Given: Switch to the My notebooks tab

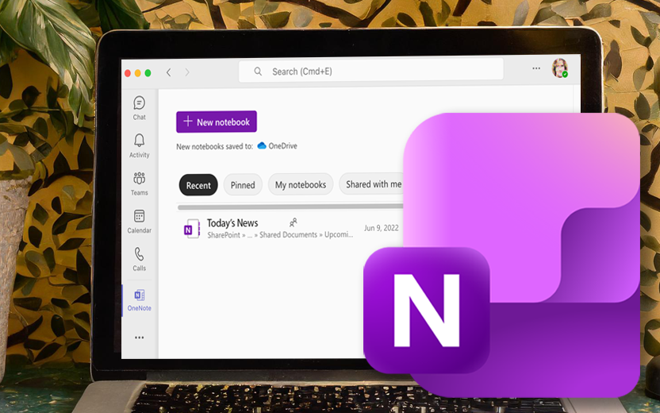Looking at the screenshot, I should tap(301, 184).
